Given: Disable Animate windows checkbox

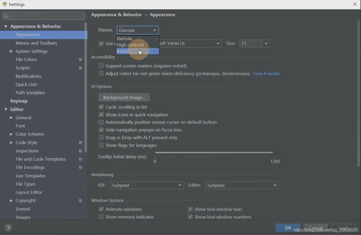Looking at the screenshot, I should coord(101,209).
